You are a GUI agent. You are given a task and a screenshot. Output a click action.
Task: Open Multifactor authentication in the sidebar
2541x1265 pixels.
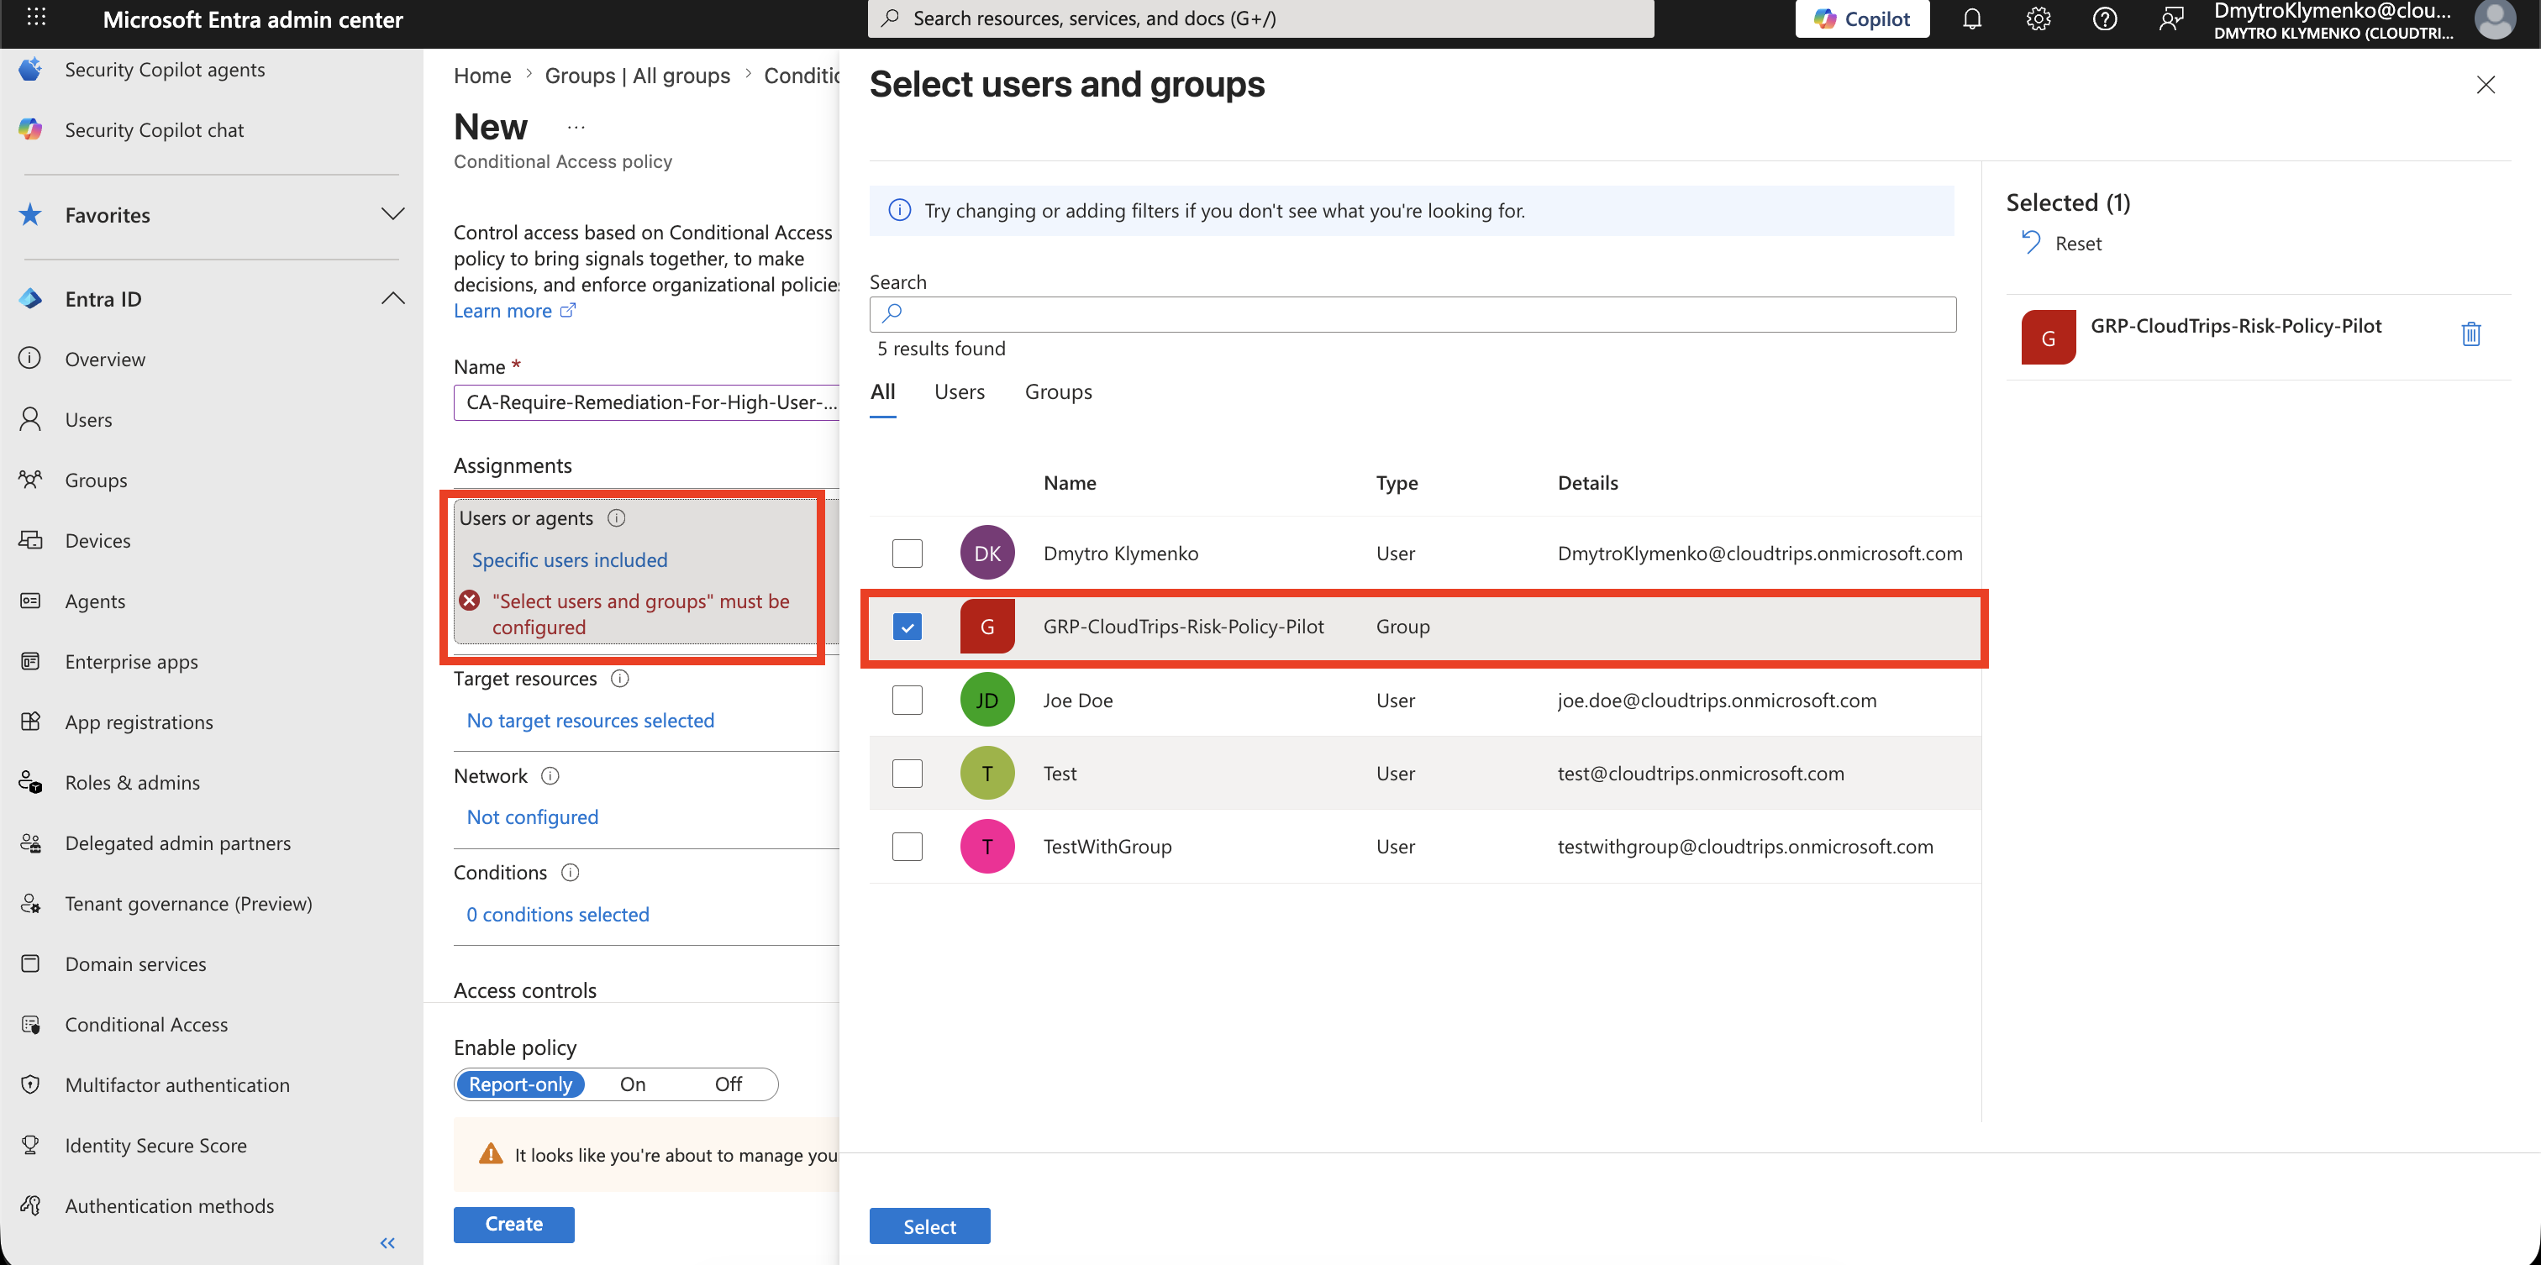176,1084
